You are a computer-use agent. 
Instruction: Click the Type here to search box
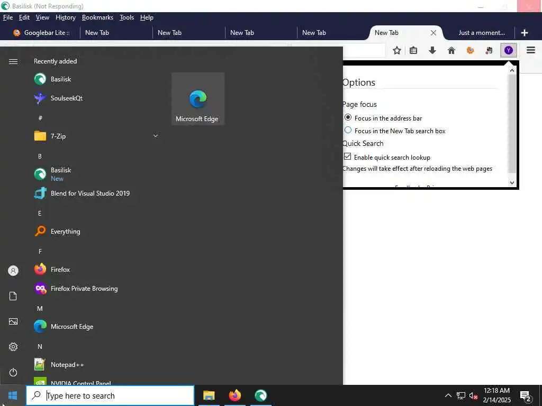110,395
